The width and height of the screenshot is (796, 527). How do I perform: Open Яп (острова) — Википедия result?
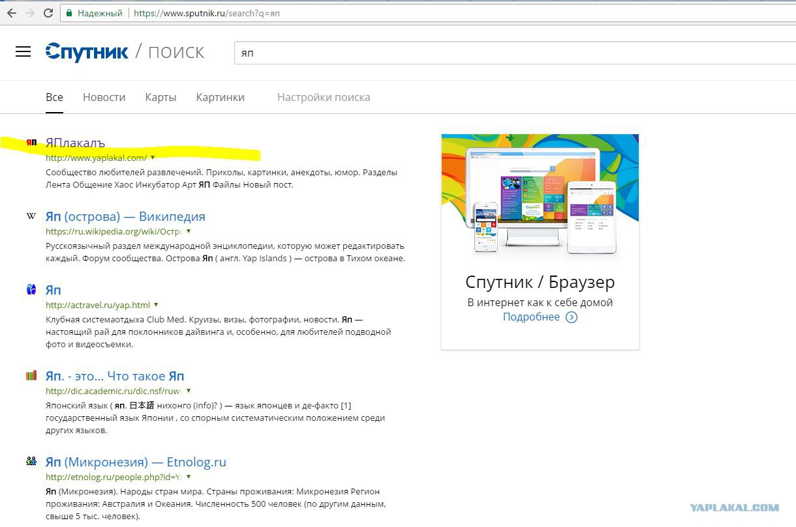click(x=125, y=216)
